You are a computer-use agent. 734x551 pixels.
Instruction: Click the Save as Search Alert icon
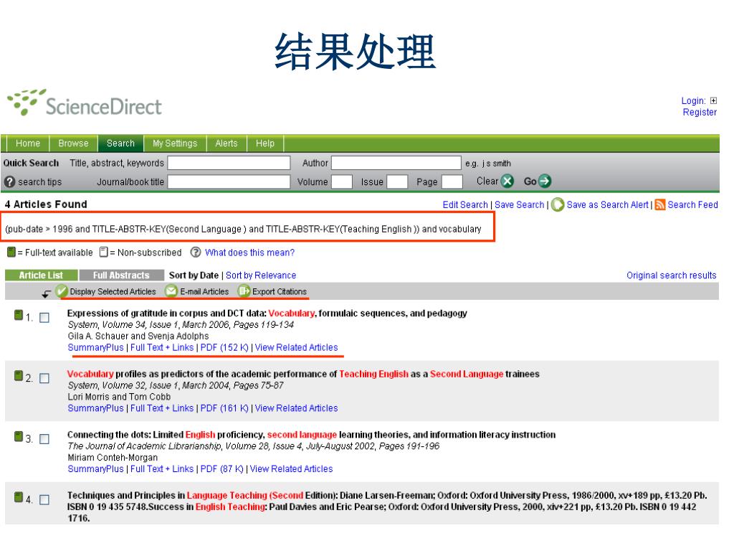tap(558, 204)
